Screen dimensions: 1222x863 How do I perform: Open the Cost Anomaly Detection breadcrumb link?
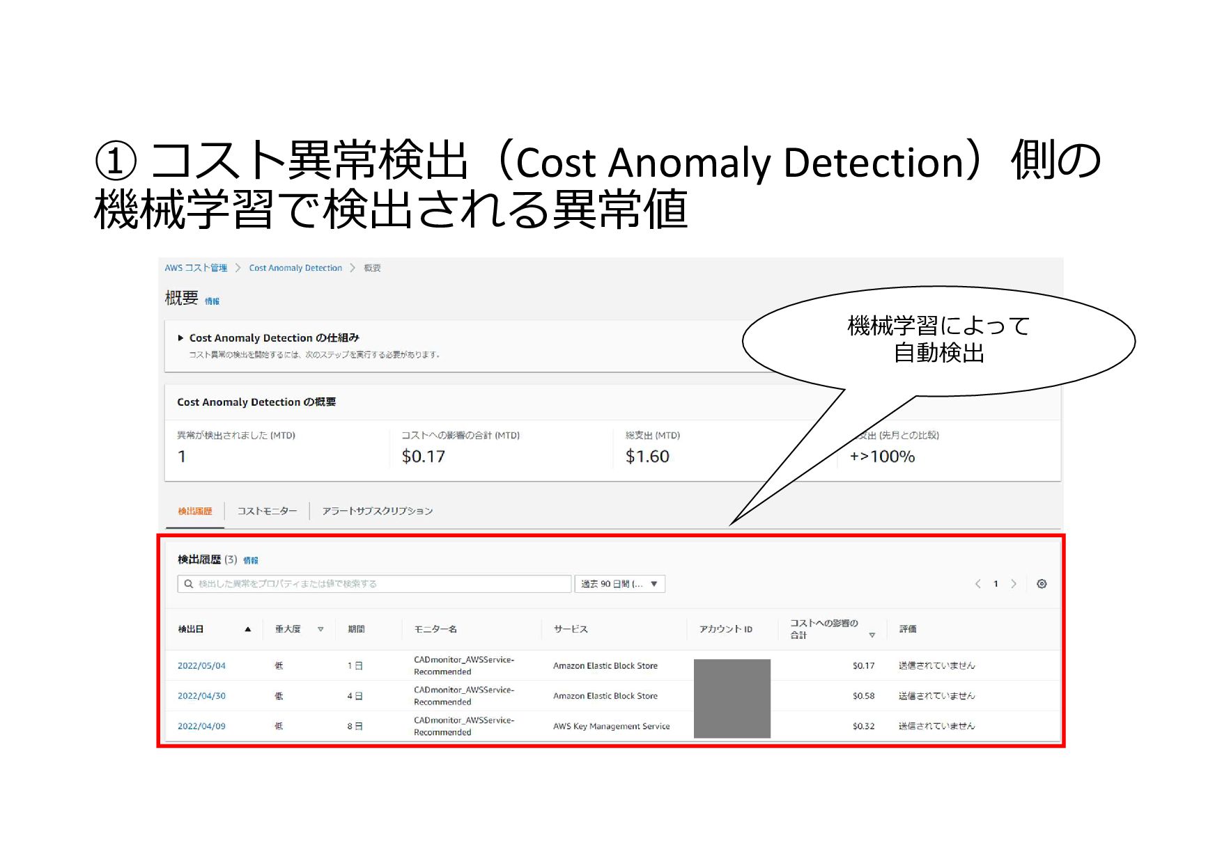pyautogui.click(x=295, y=268)
